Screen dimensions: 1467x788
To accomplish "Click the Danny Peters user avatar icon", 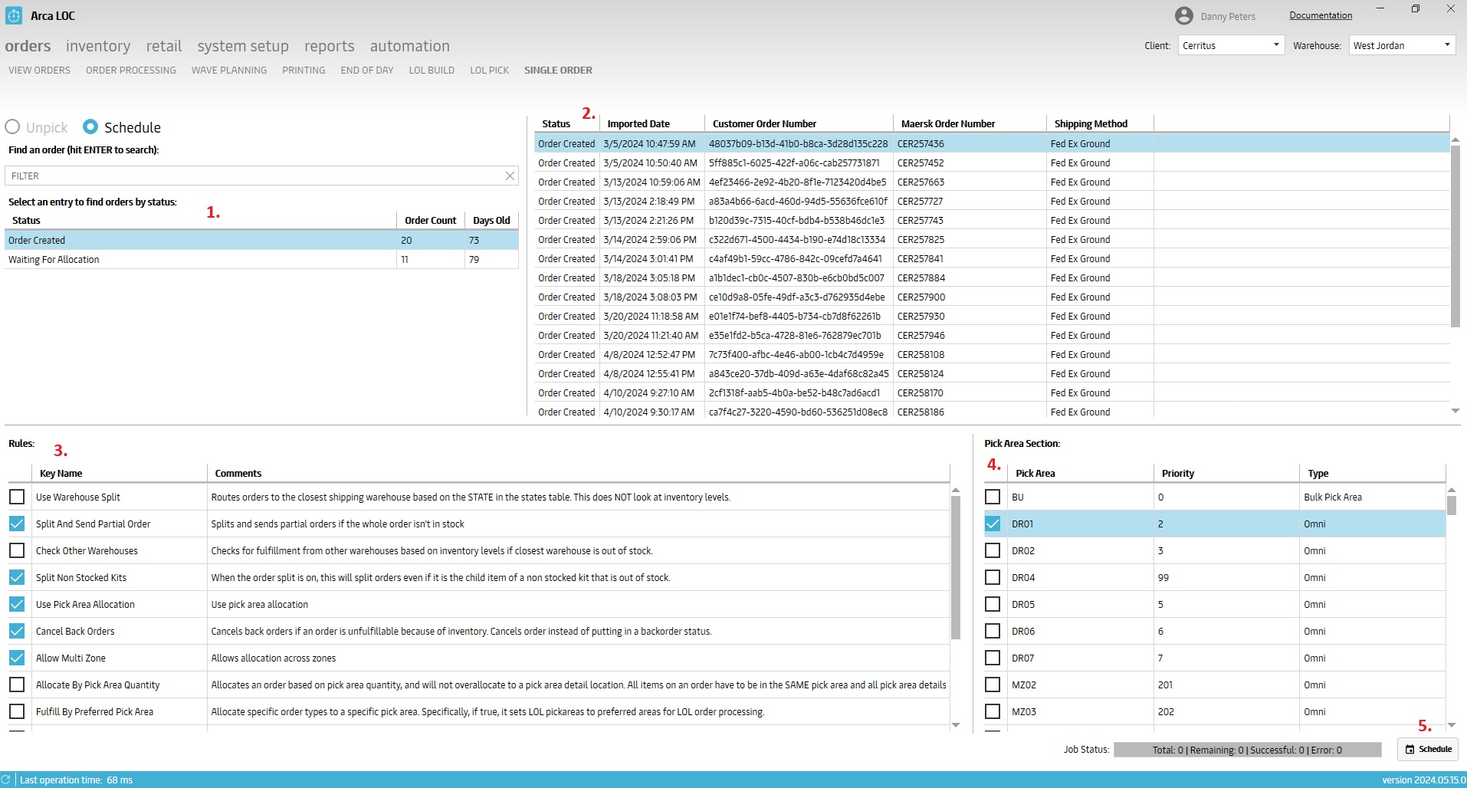I will point(1184,15).
